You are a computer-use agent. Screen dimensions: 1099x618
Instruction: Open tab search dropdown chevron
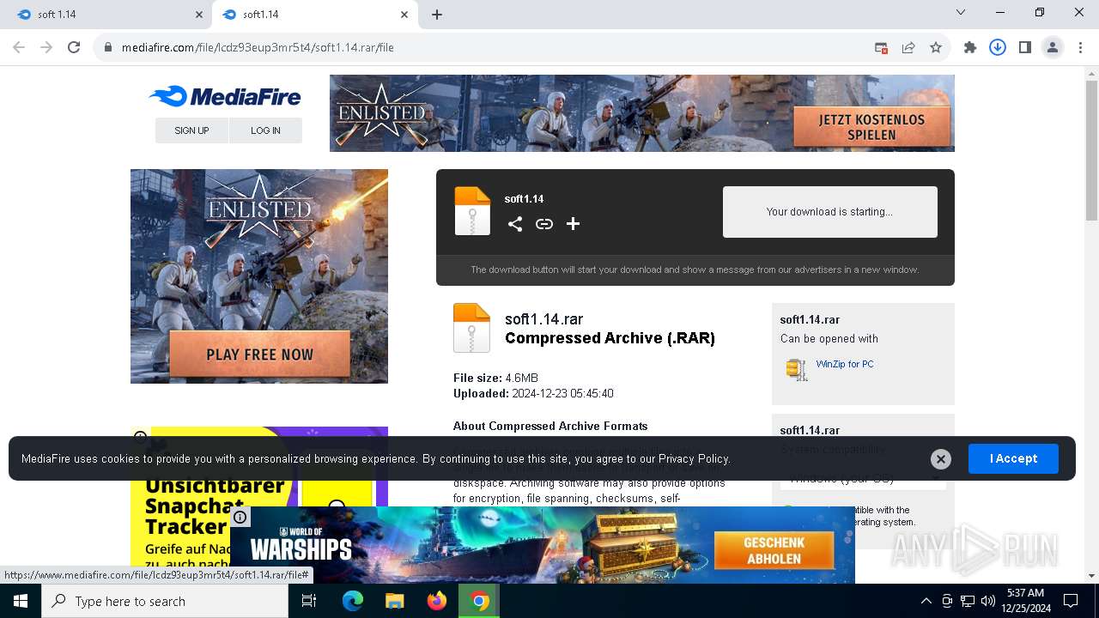click(961, 13)
